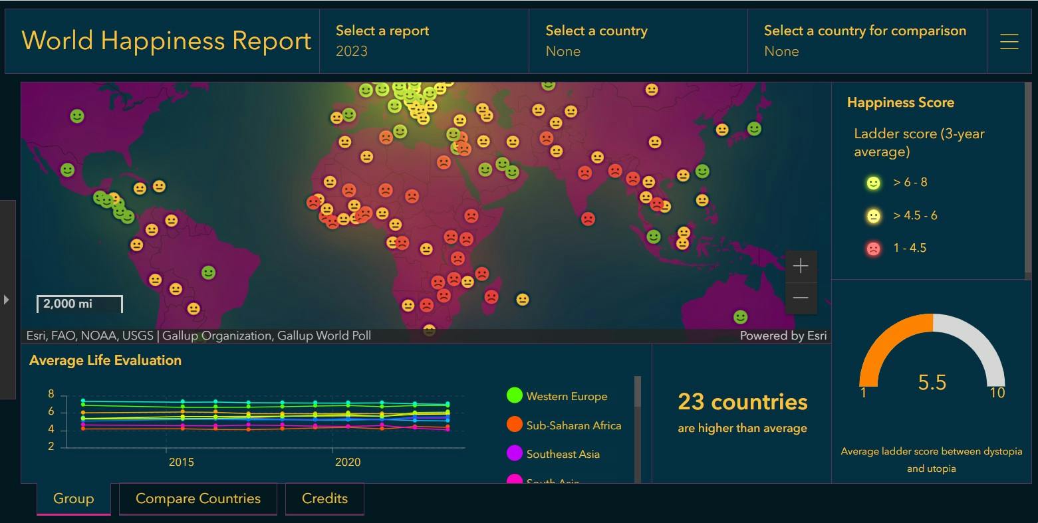Select the green smiley over Mexico
The width and height of the screenshot is (1038, 523).
tap(68, 170)
